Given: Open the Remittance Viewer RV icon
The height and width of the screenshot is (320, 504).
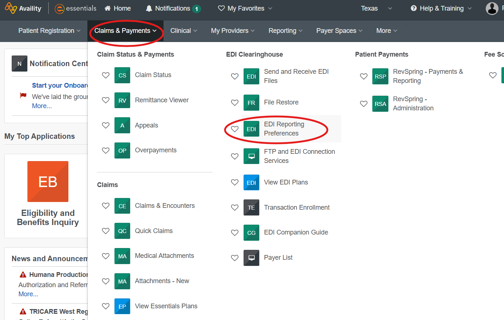Looking at the screenshot, I should tap(122, 100).
